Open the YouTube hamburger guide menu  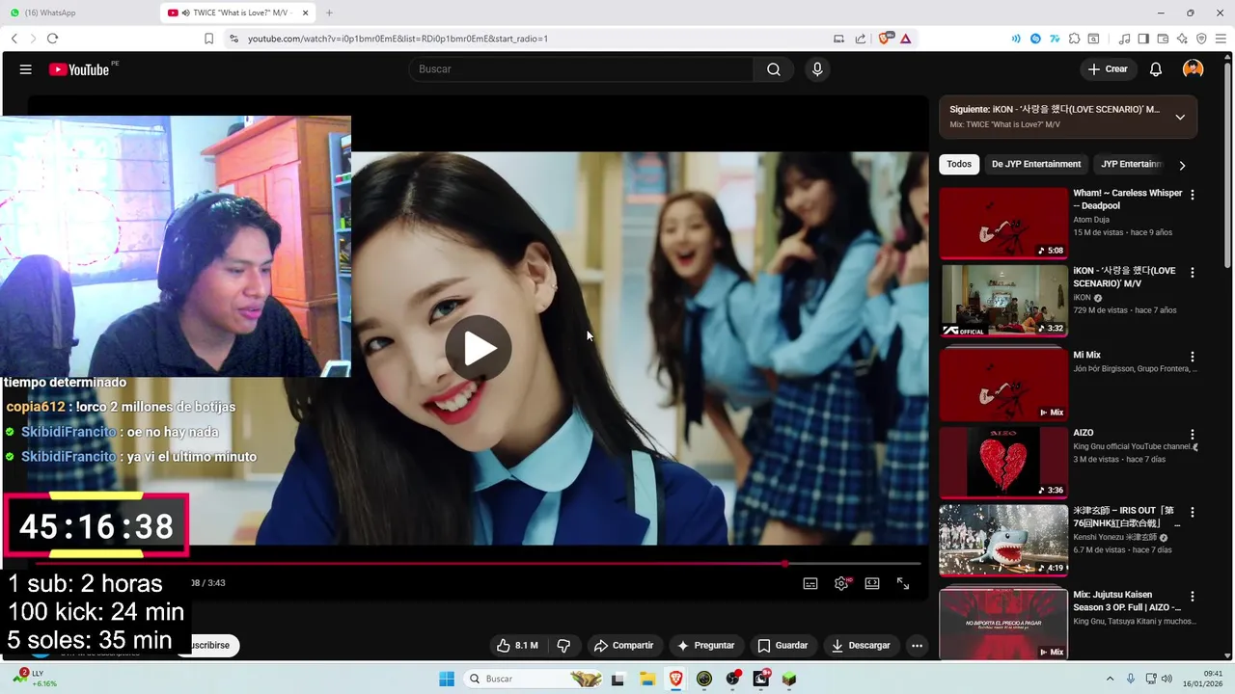[x=26, y=69]
